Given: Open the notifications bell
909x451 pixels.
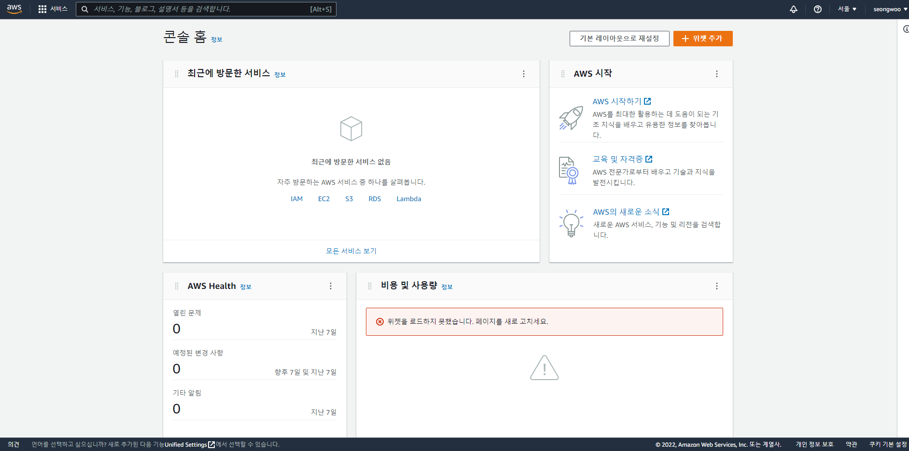Looking at the screenshot, I should pos(794,9).
